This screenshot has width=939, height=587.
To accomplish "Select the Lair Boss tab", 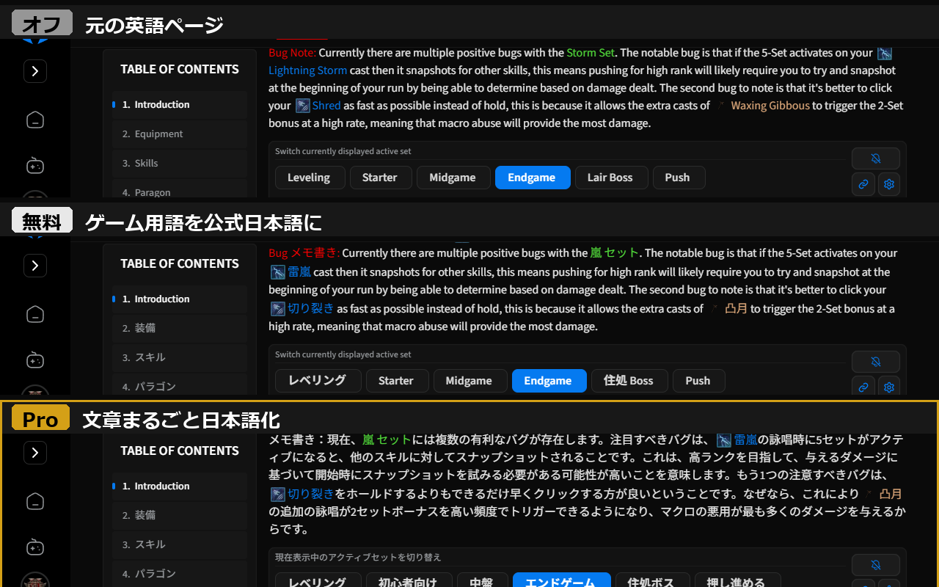I will (610, 178).
